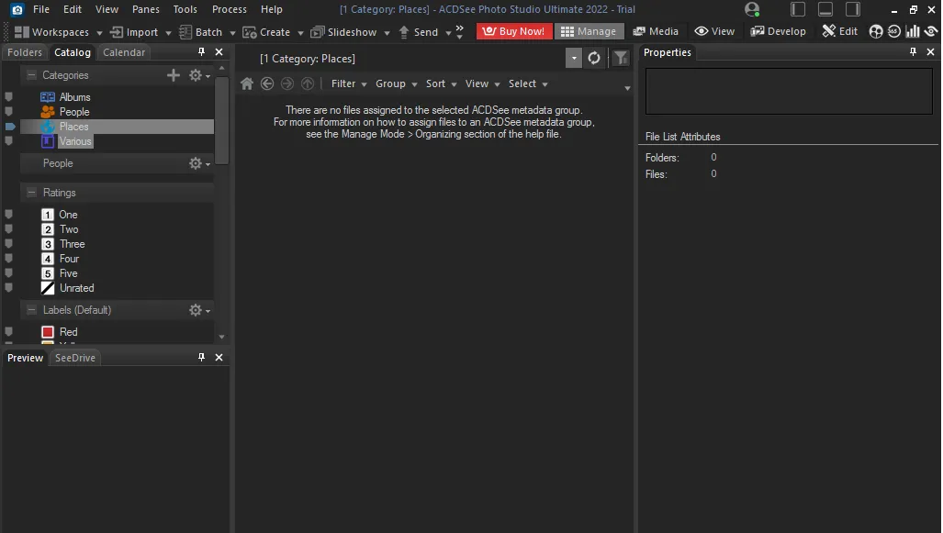
Task: Open the path history dropdown arrow
Action: (574, 59)
